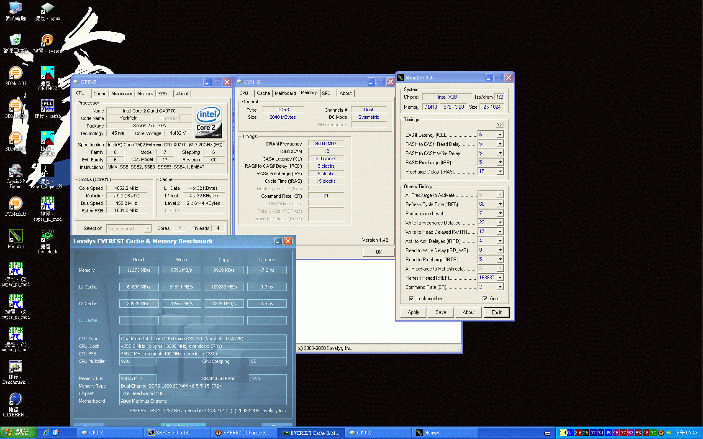Open the MemSet desktop shortcut
Image resolution: width=703 pixels, height=439 pixels.
click(16, 237)
